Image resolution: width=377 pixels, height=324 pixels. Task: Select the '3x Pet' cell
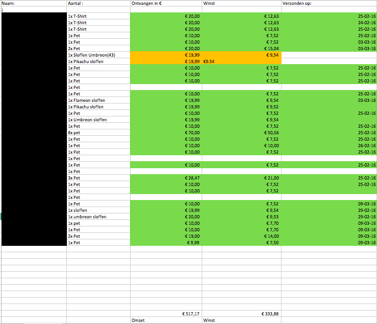click(x=98, y=178)
